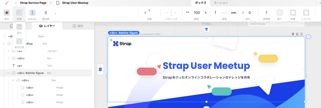Viewport: 321px width, 108px height.
Task: Change the 縦幅 auto height unit
Action: pos(234,13)
